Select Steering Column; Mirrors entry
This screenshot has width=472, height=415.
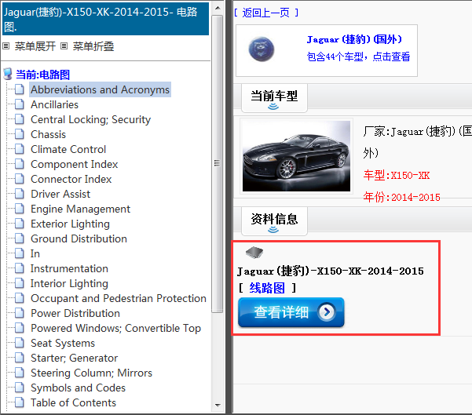click(x=92, y=373)
